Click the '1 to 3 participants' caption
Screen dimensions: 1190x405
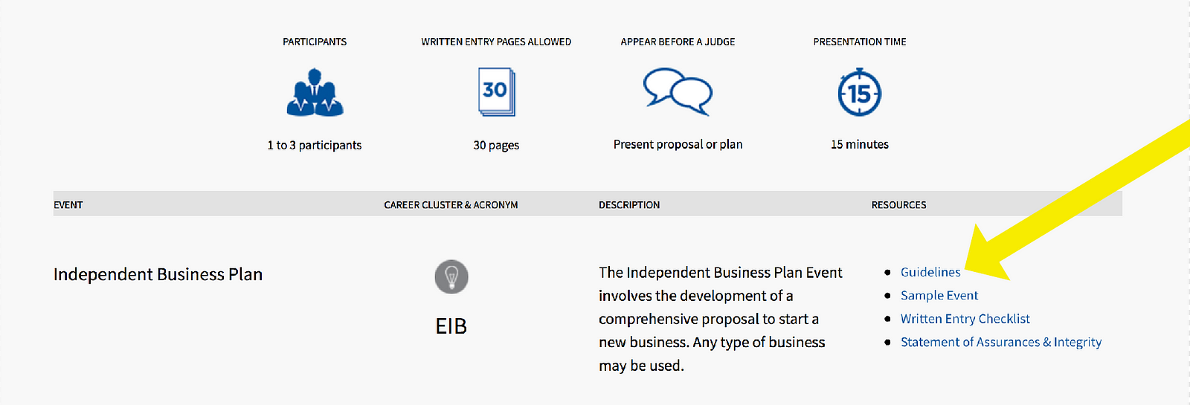click(315, 145)
